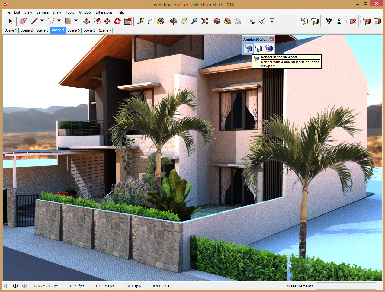Open the Camera menu

pos(42,12)
